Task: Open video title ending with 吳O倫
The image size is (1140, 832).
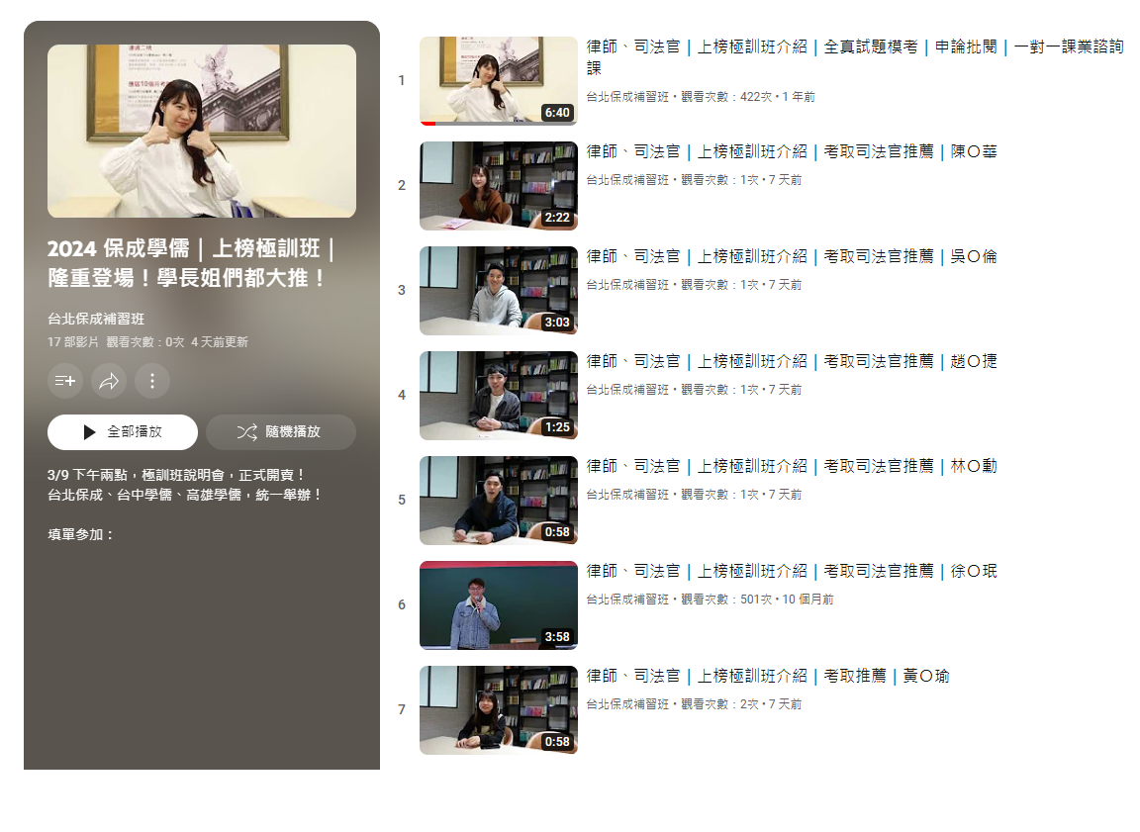Action: pyautogui.click(x=792, y=256)
